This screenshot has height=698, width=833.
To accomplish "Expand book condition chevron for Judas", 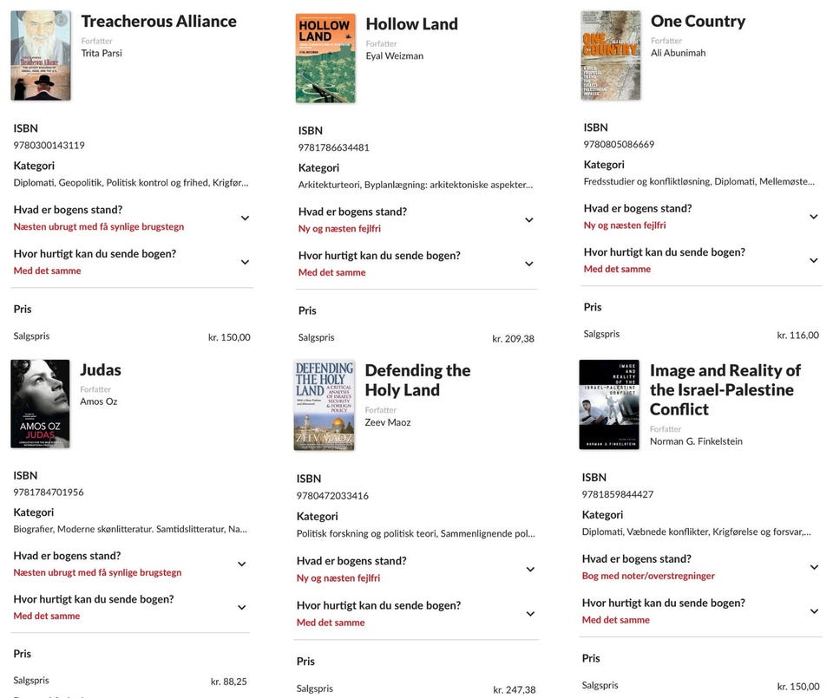I will pyautogui.click(x=242, y=564).
